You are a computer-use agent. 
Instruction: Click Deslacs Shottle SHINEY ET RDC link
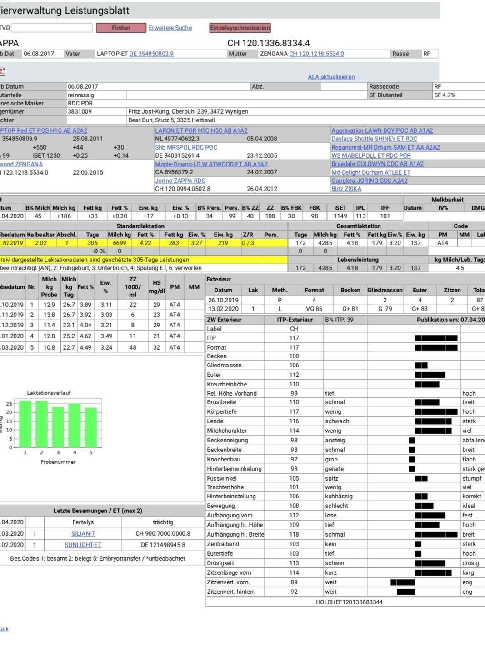[x=374, y=139]
